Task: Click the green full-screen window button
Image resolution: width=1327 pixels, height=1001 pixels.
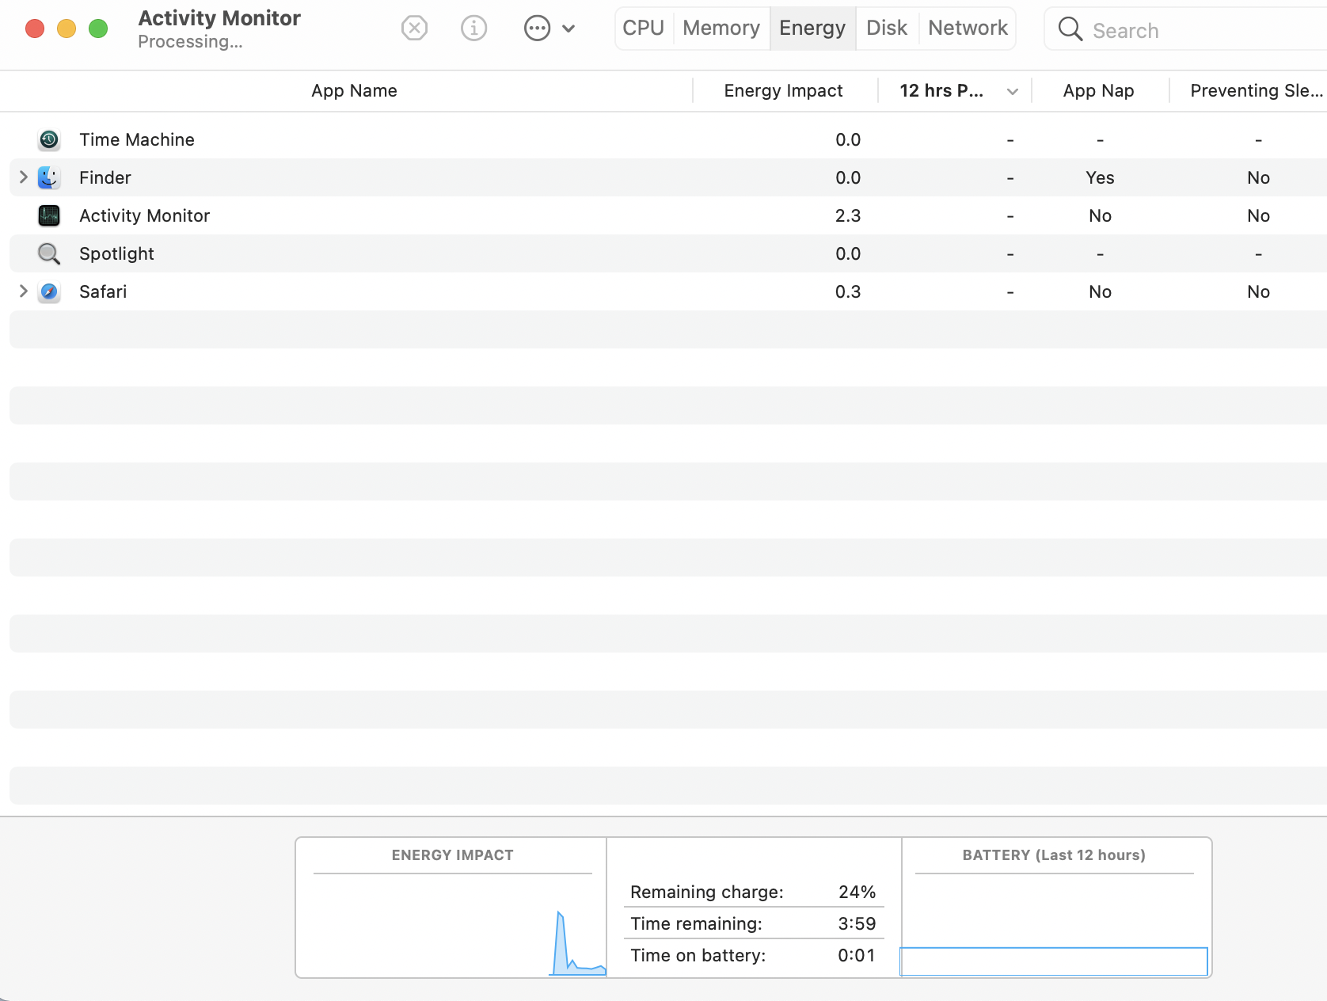Action: click(x=98, y=29)
